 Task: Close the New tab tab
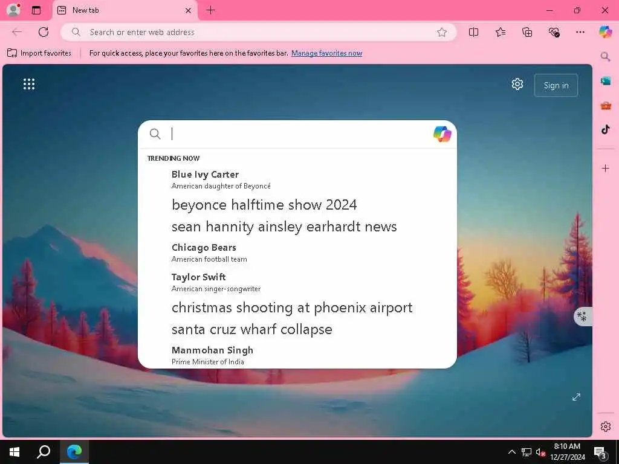[x=189, y=11]
